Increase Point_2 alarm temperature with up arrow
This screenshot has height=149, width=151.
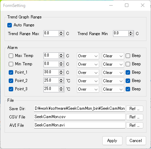[61, 80]
